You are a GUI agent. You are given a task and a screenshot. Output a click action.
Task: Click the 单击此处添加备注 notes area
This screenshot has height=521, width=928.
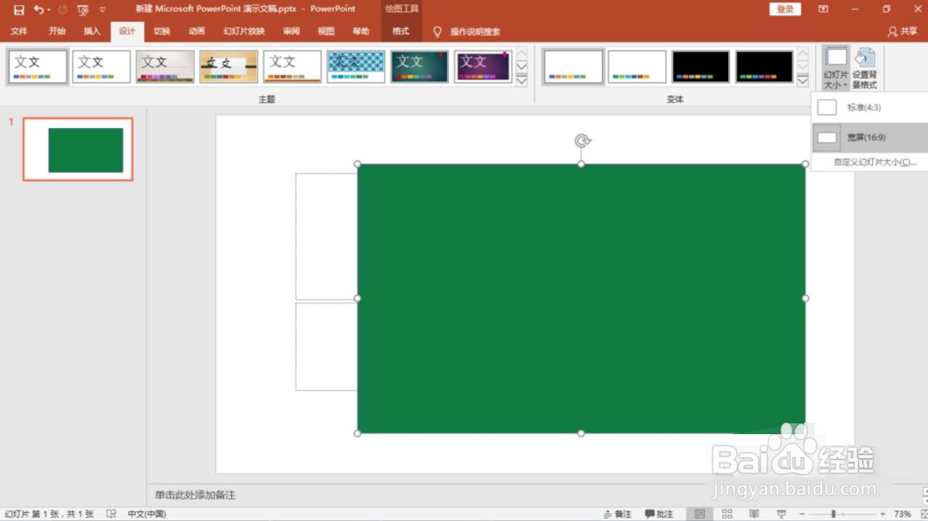(x=195, y=495)
